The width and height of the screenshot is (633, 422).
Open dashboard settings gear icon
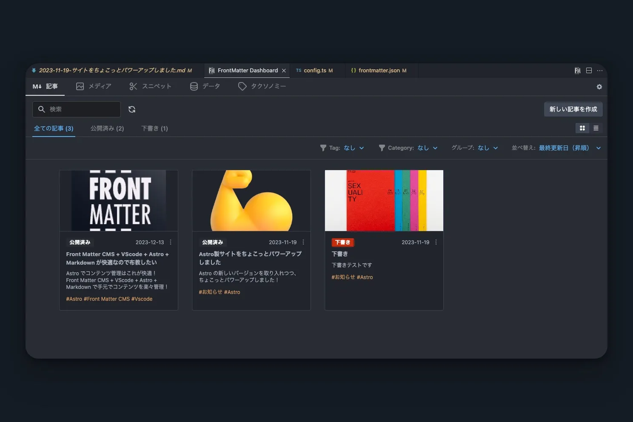tap(599, 87)
